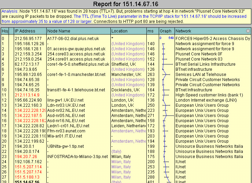
Task: Click the report title 151.14.67.16
Action: click(x=126, y=4)
